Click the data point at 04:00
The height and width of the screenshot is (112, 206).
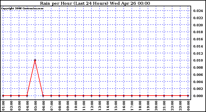(27, 96)
